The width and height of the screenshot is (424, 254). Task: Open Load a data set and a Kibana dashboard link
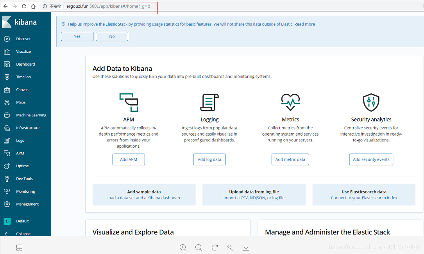coord(144,198)
